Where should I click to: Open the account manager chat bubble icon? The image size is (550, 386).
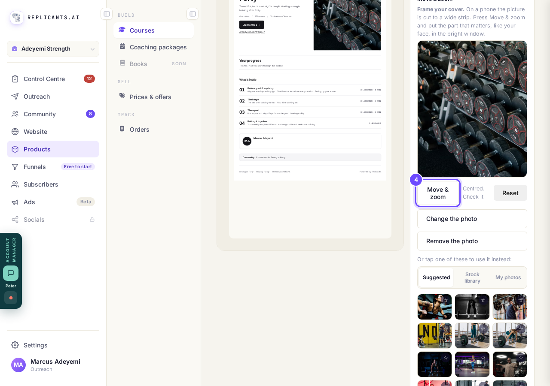[11, 273]
